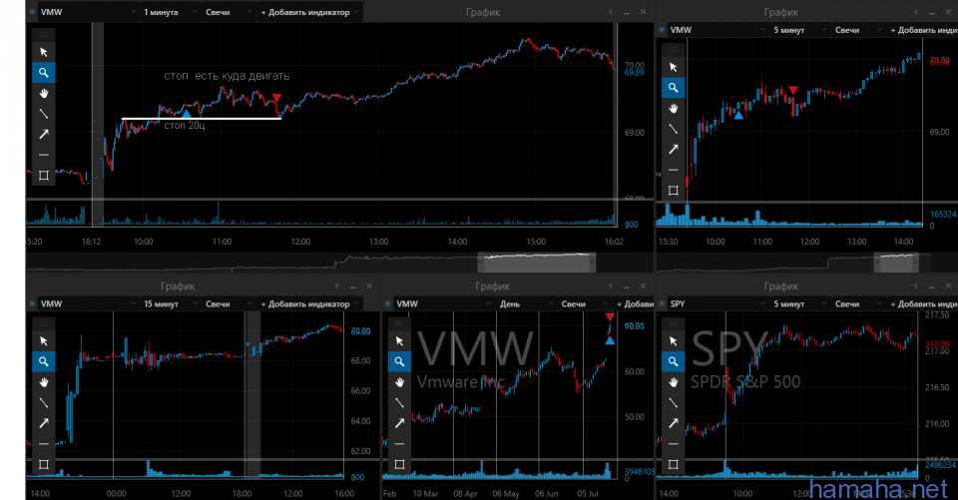The width and height of the screenshot is (958, 500).
Task: Open the День timeframe dropdown
Action: (x=527, y=303)
